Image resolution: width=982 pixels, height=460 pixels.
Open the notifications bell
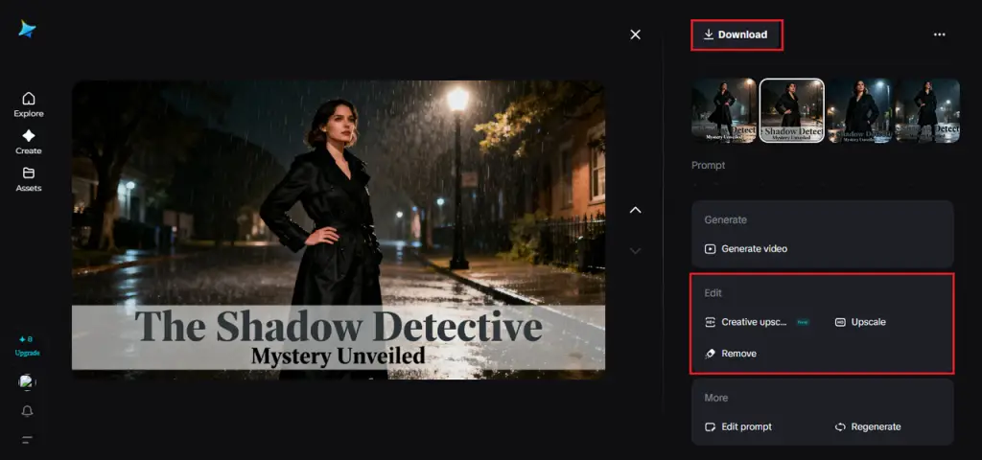pyautogui.click(x=28, y=411)
